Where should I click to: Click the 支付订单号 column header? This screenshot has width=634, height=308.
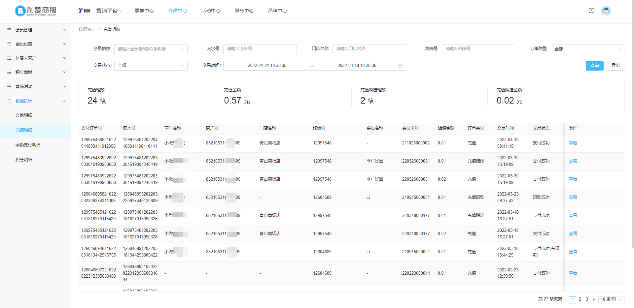[x=91, y=128]
